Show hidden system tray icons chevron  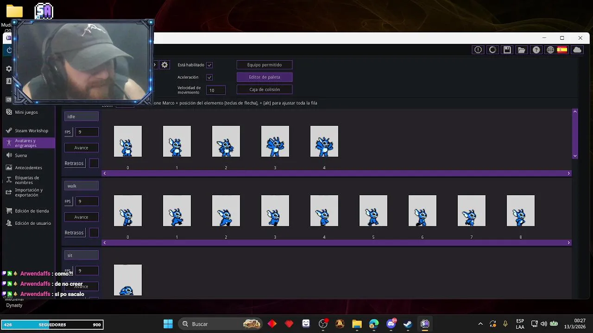pos(480,324)
